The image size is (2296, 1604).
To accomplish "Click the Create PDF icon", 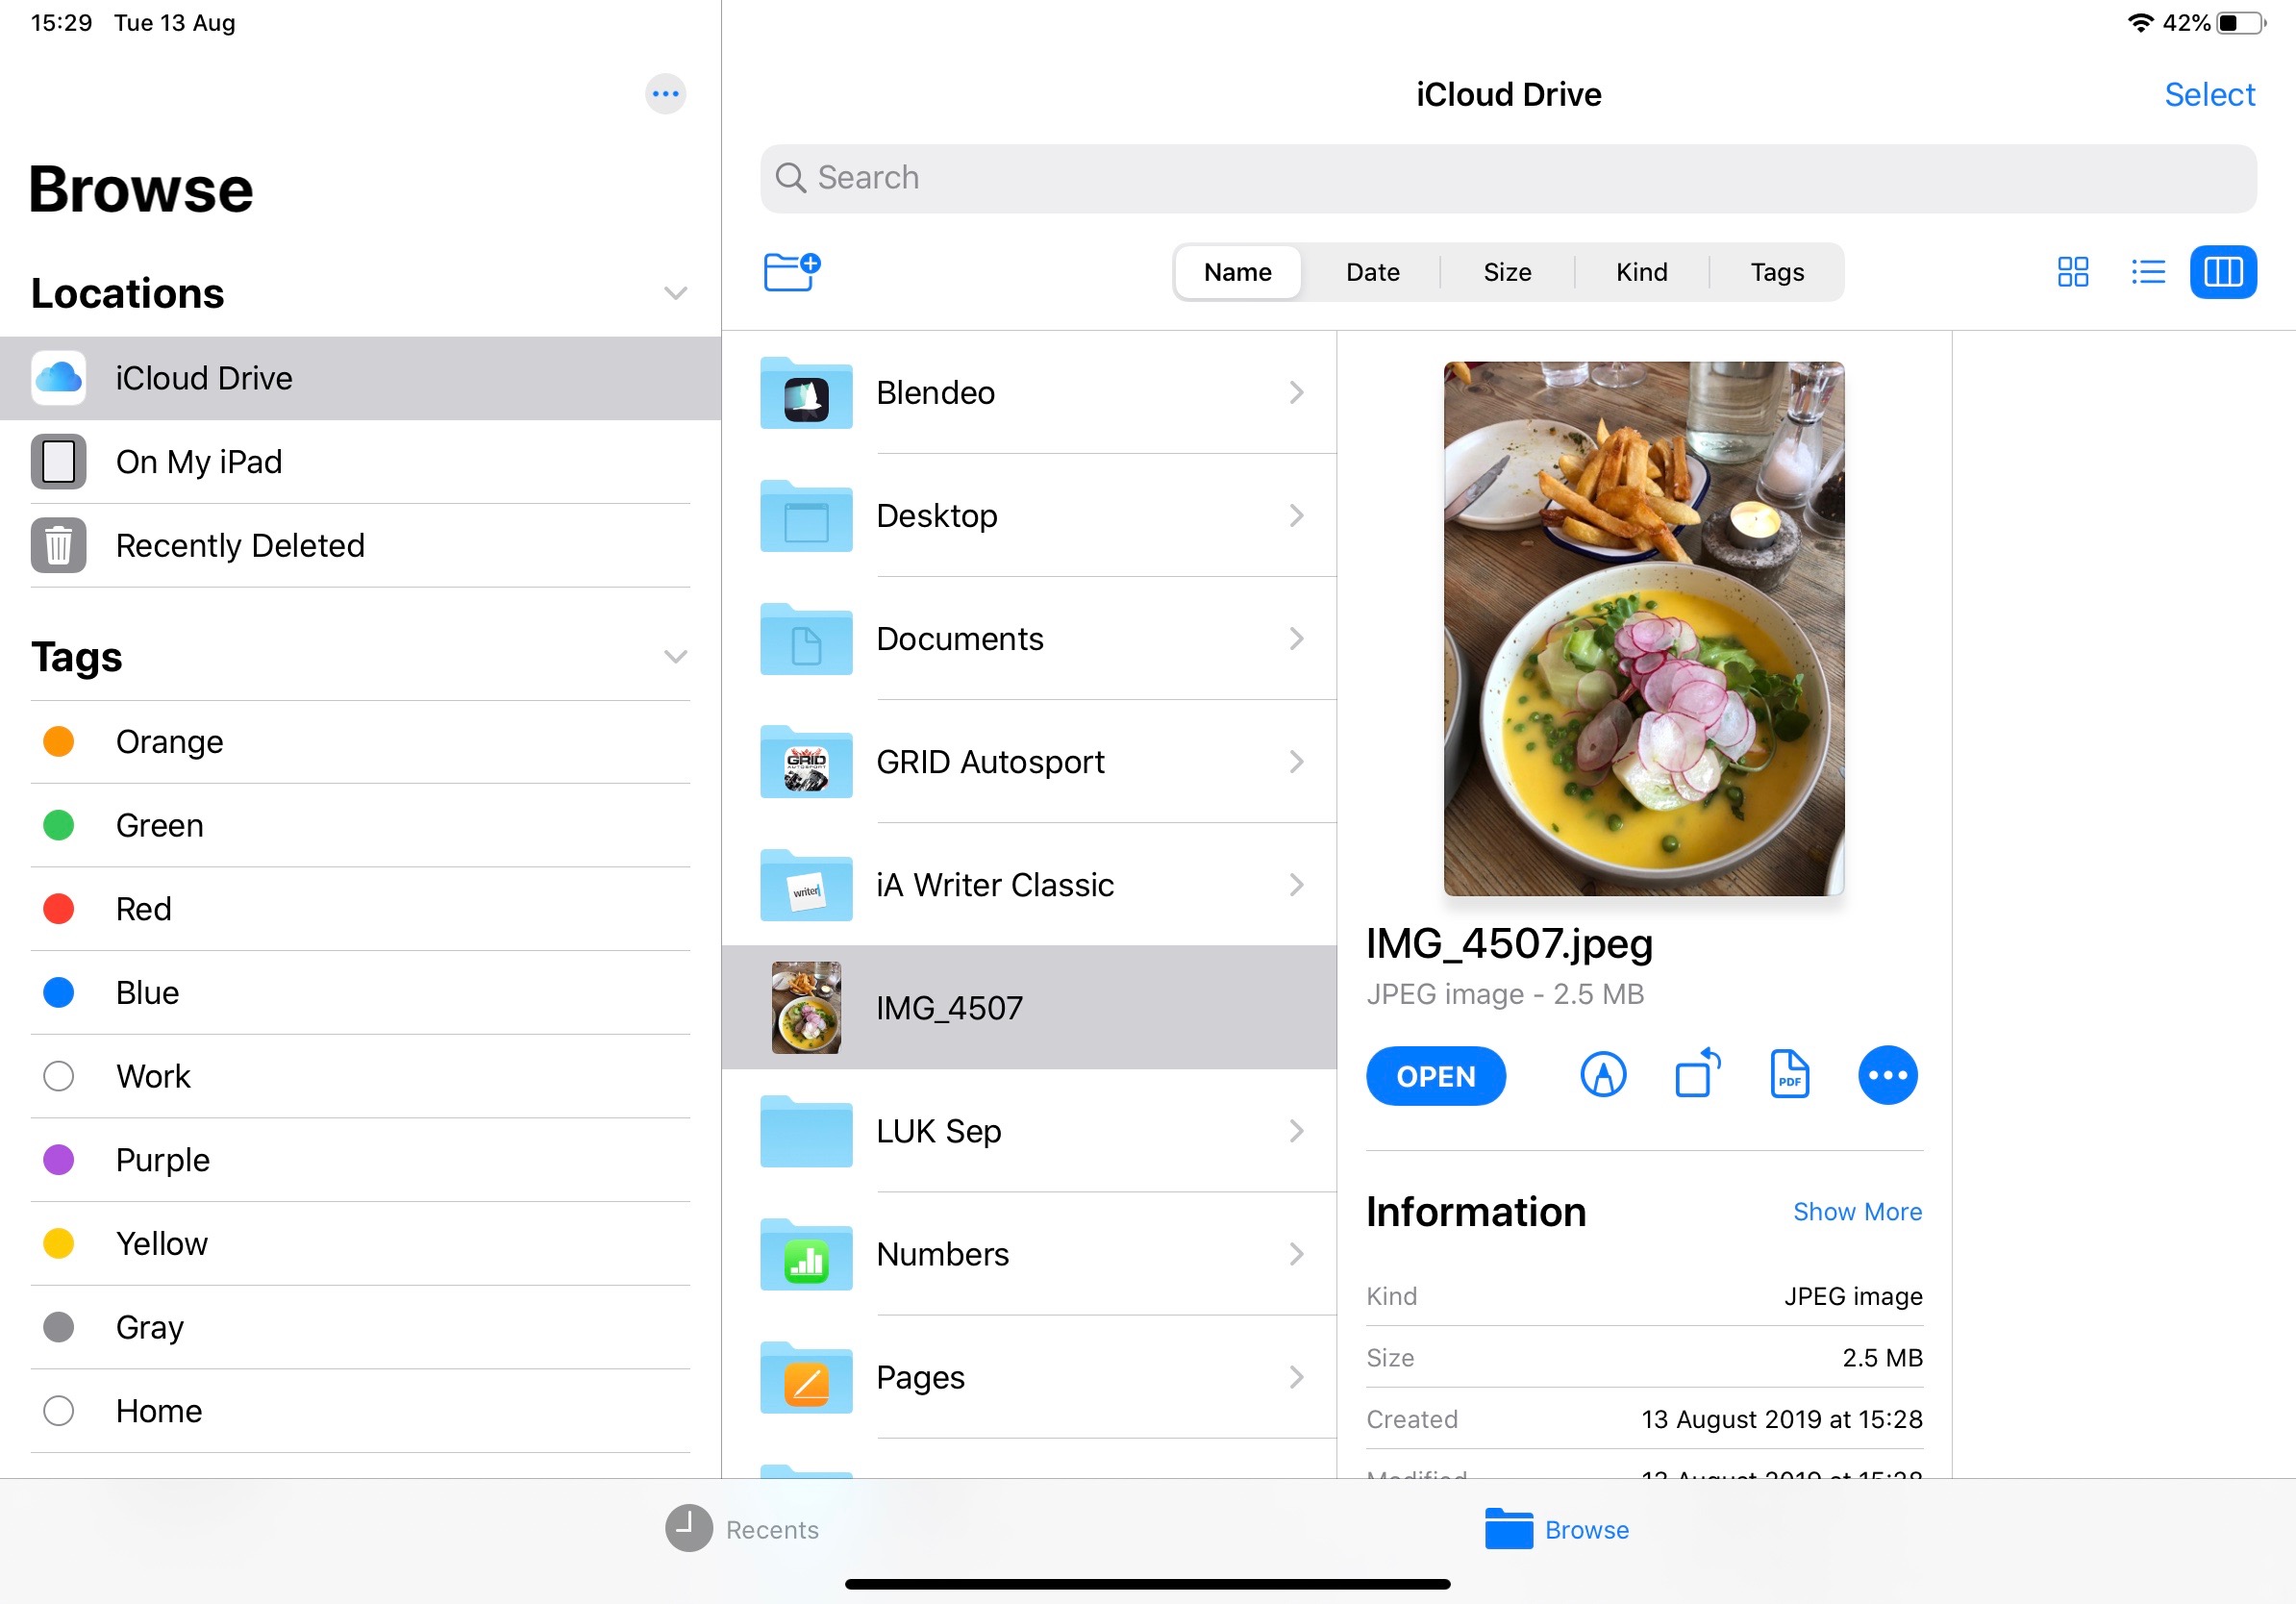I will [x=1789, y=1075].
